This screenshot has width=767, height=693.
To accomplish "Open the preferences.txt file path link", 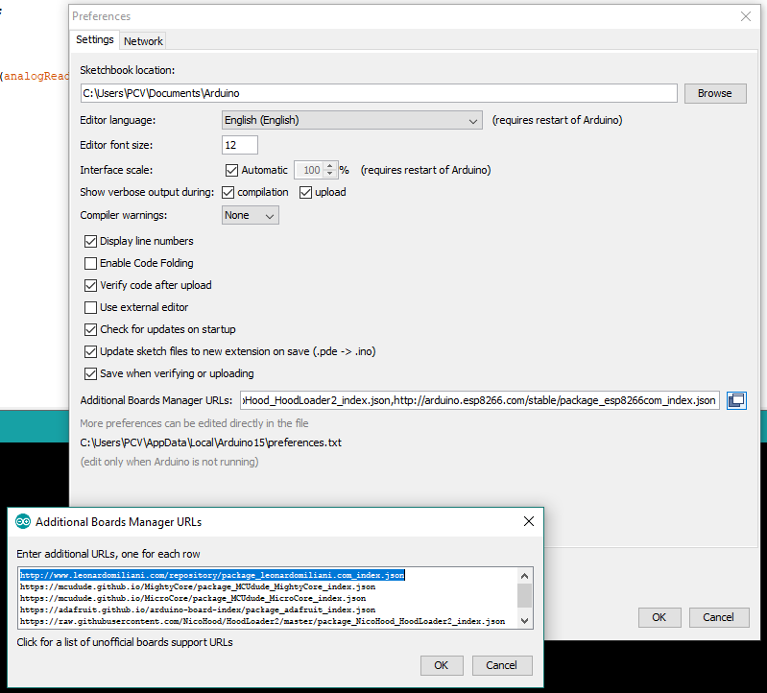I will tap(211, 442).
